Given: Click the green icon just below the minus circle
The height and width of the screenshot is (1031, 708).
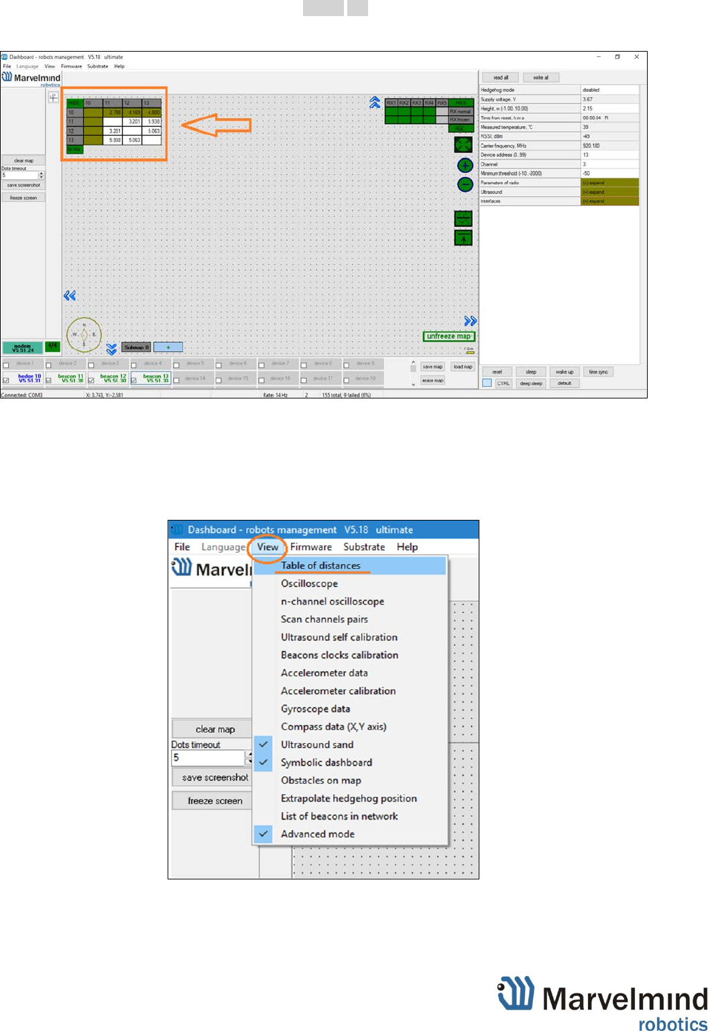Looking at the screenshot, I should point(463,218).
